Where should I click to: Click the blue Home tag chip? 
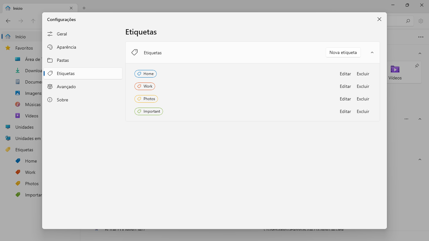point(145,74)
